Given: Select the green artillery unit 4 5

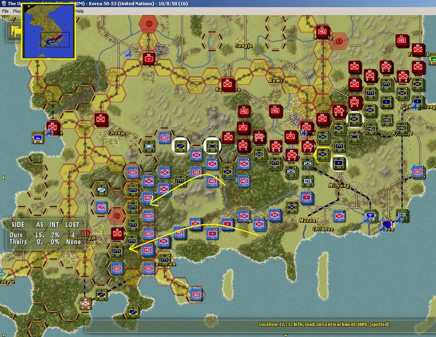Looking at the screenshot, I should coord(133,207).
